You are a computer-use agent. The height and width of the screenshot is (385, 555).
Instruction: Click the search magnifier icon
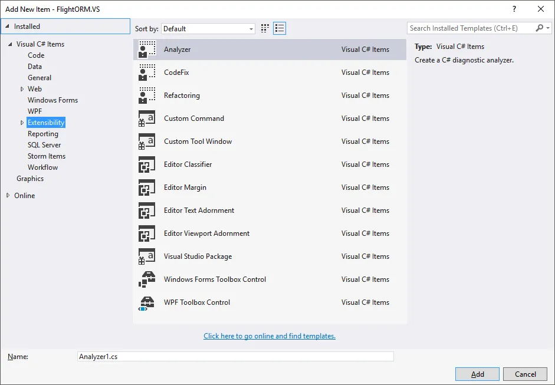coord(540,28)
